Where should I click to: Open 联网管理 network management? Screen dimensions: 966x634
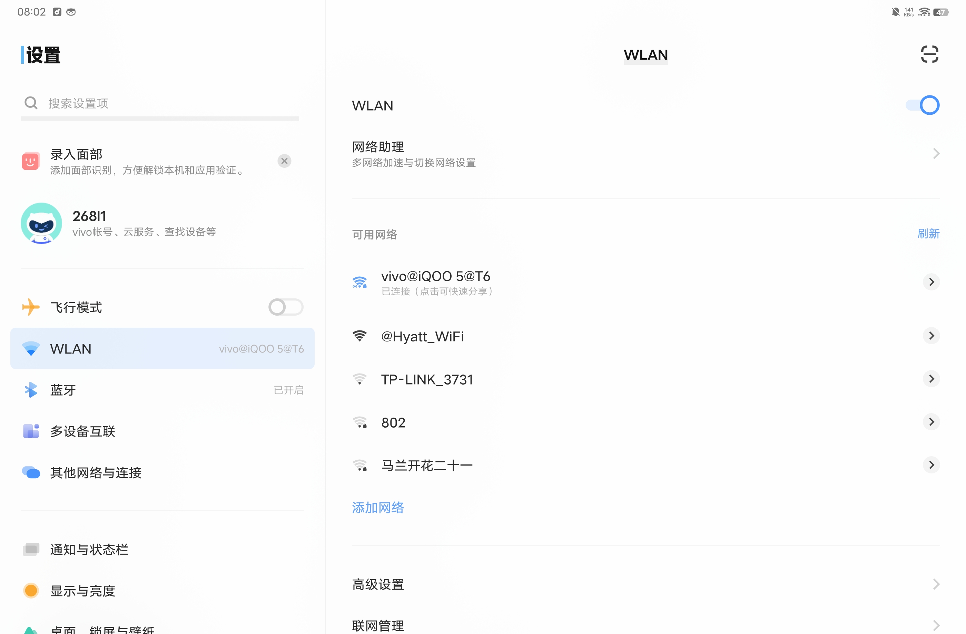[x=646, y=625]
